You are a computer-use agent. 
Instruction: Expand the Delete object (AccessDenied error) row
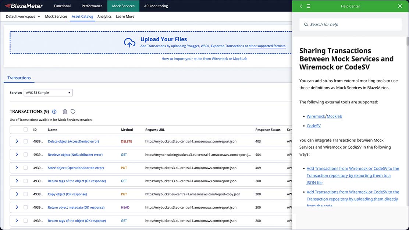tap(17, 141)
